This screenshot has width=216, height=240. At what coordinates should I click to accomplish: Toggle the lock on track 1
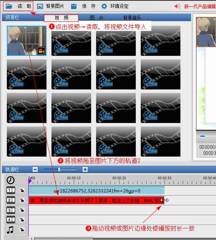[22, 190]
